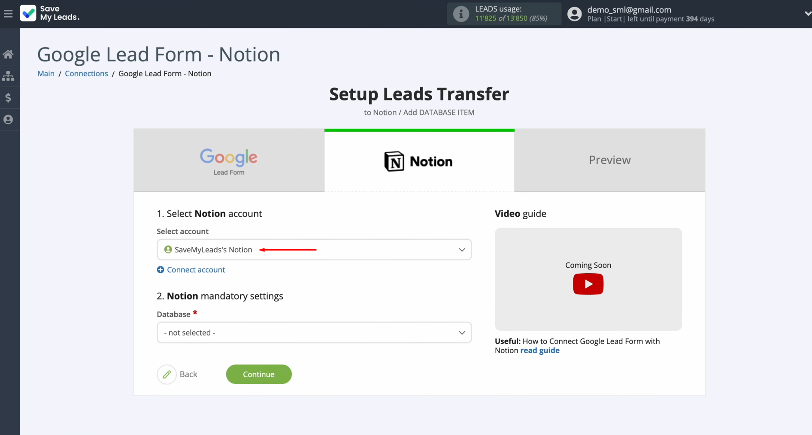Image resolution: width=812 pixels, height=435 pixels.
Task: Click the plan payment days text
Action: [651, 19]
